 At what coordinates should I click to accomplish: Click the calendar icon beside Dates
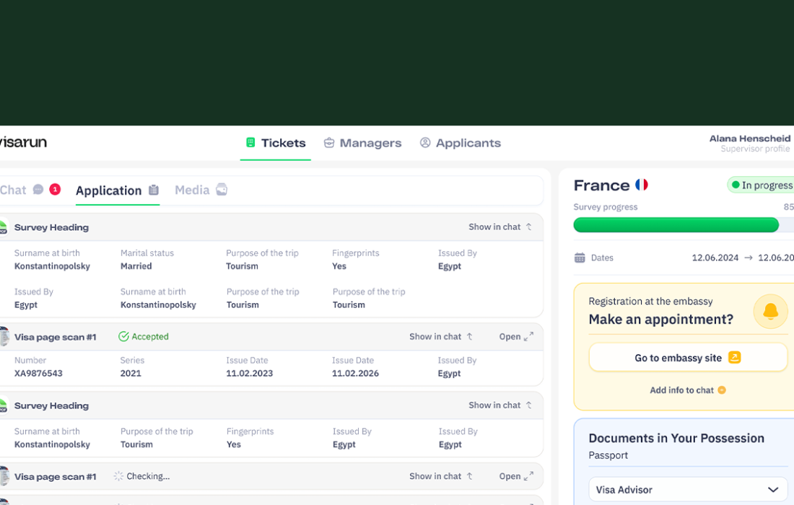coord(580,258)
